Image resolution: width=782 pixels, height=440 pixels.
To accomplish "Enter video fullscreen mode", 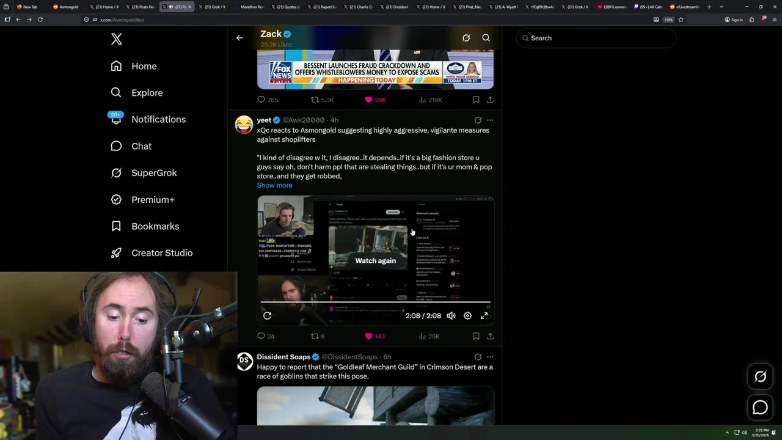I will click(484, 315).
